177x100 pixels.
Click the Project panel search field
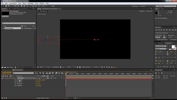(19, 23)
